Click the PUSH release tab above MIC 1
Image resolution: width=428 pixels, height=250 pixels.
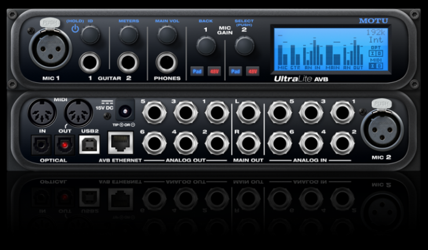tap(50, 23)
